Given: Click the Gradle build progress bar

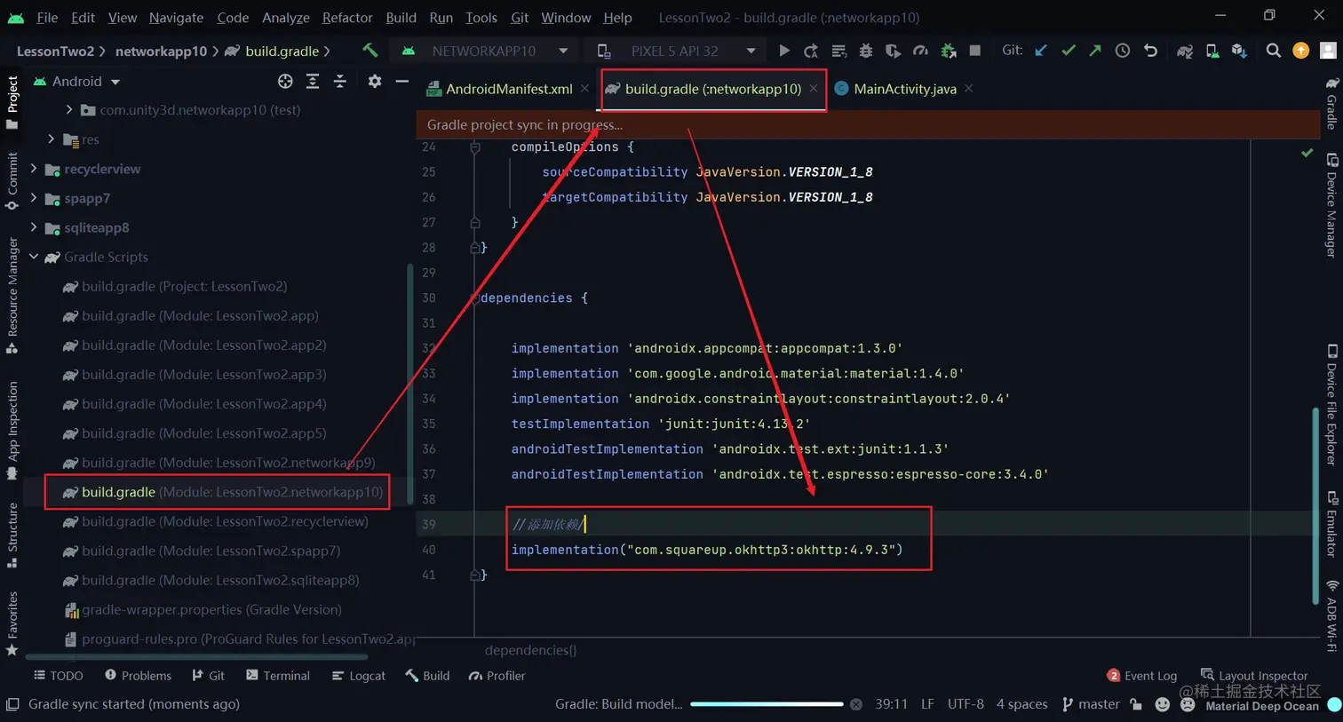Looking at the screenshot, I should click(x=767, y=704).
